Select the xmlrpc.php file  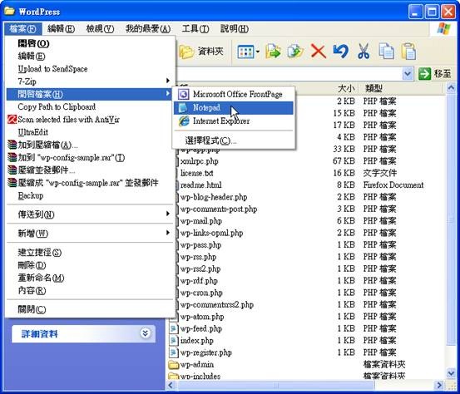click(x=199, y=161)
